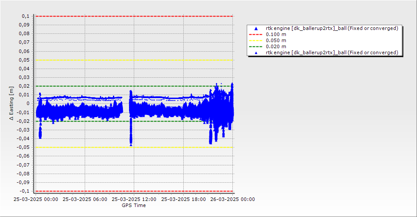The image size is (417, 217).
Task: Click the positive "0,1" y-axis tick label
Action: [x=26, y=16]
